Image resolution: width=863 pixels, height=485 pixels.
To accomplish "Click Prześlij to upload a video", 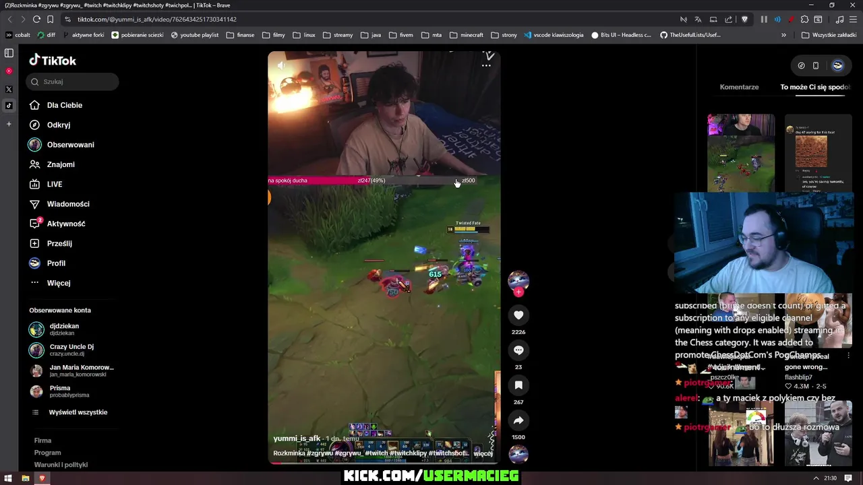I will [x=51, y=243].
